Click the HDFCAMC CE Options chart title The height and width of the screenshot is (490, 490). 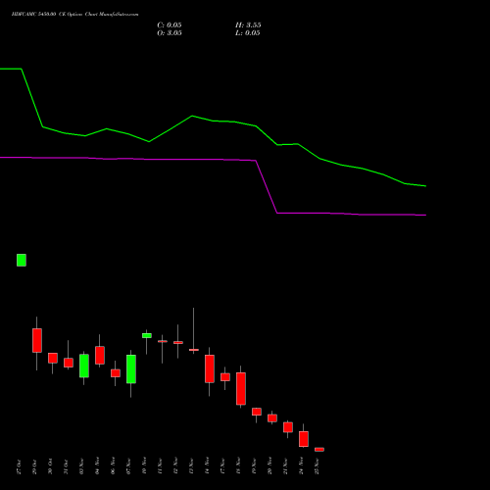[74, 15]
